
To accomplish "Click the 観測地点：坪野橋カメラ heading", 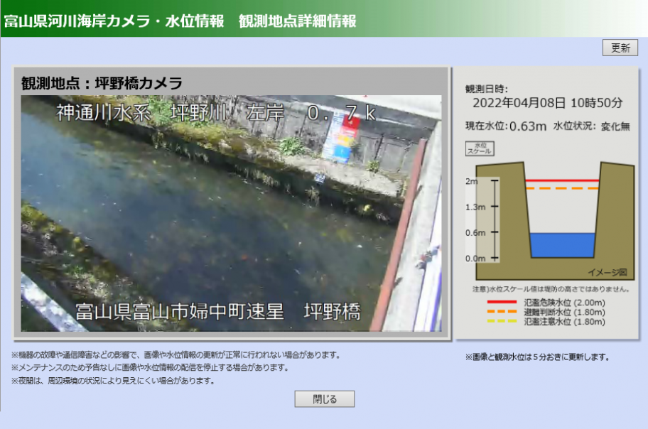I will click(x=102, y=83).
